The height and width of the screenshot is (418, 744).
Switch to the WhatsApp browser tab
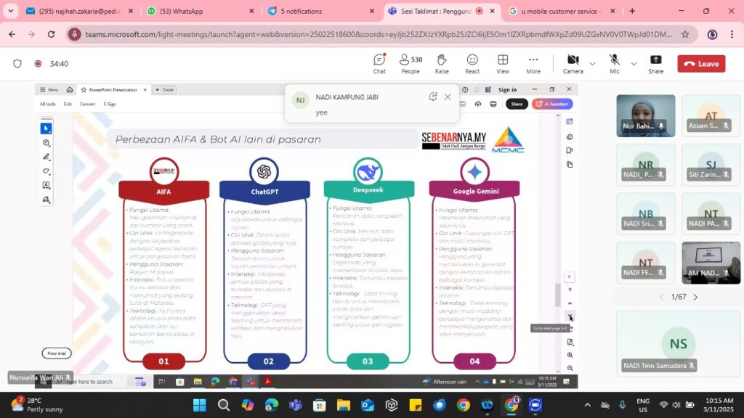pyautogui.click(x=196, y=11)
